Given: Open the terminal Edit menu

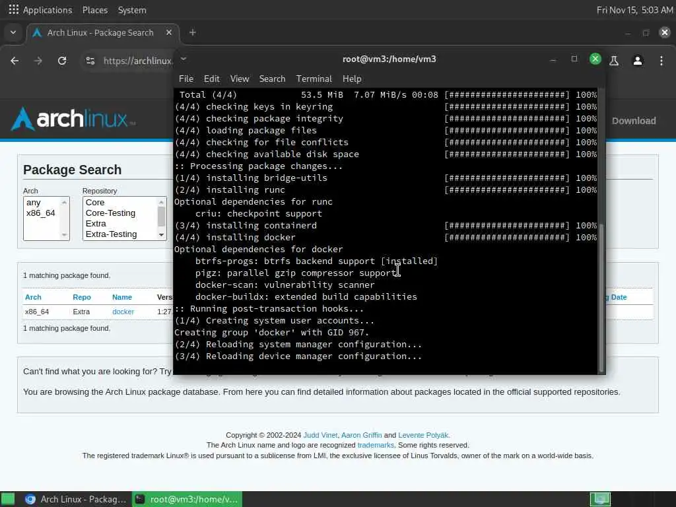Looking at the screenshot, I should 212,79.
